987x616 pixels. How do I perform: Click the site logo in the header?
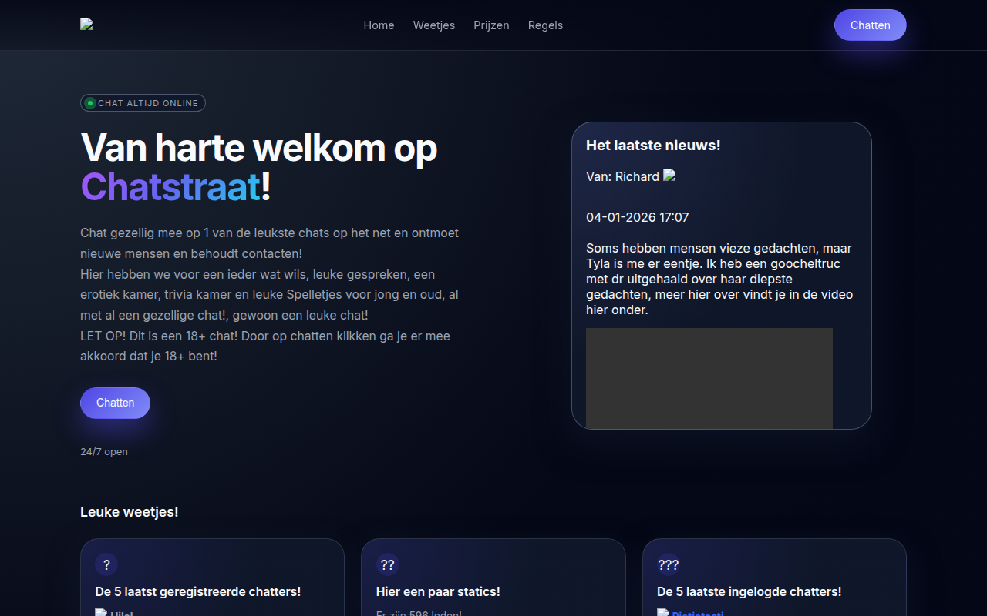[x=86, y=25]
